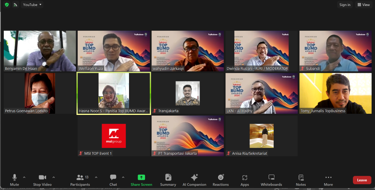The width and height of the screenshot is (375, 190).
Task: Select the Transjakarta participant tile
Action: [187, 93]
